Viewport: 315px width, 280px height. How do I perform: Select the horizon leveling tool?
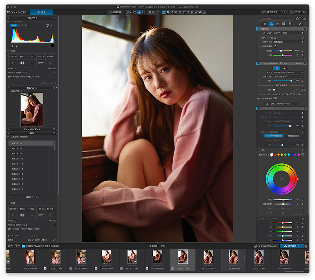[x=176, y=12]
